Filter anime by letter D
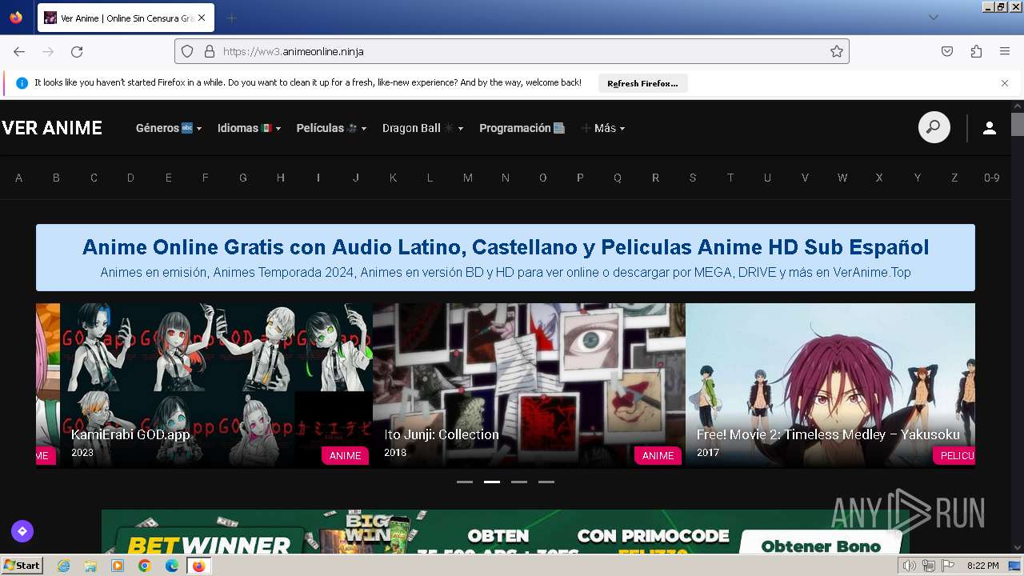This screenshot has width=1024, height=576. click(x=130, y=178)
